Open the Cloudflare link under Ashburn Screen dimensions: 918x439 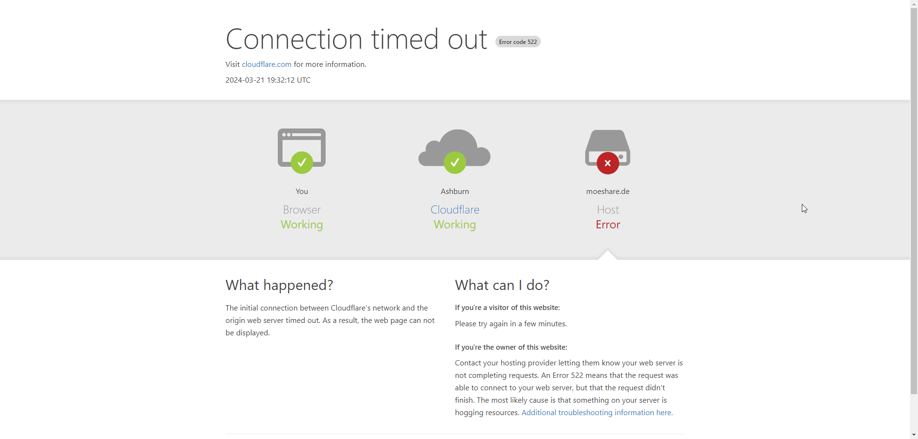pos(455,210)
